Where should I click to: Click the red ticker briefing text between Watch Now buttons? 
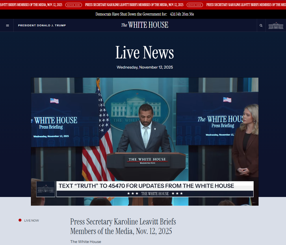click(134, 5)
